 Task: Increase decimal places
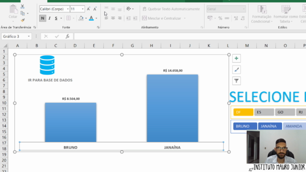(x=236, y=18)
